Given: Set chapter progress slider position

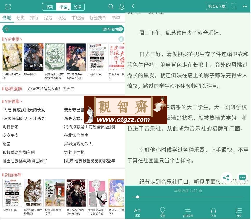Looking at the screenshot, I should 138,197.
